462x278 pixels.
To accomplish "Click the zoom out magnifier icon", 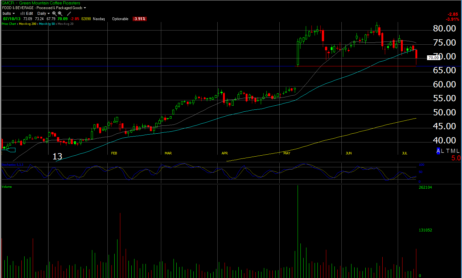I will 60,14.
